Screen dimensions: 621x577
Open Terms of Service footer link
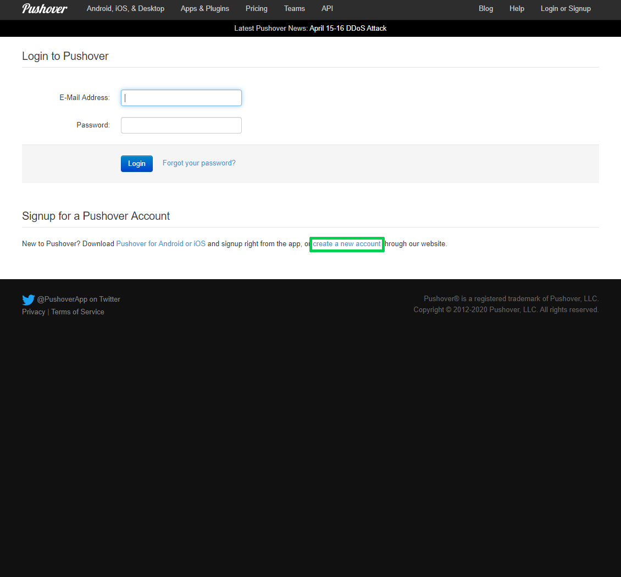[77, 312]
